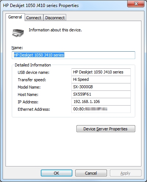Click the Model Name SX-3000GB field

101,87
